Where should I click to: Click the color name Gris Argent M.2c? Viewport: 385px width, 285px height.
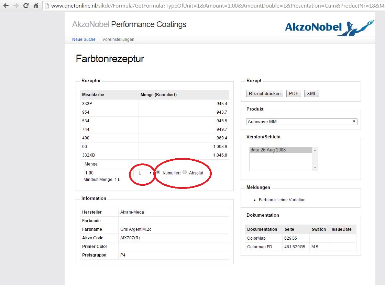tap(136, 229)
